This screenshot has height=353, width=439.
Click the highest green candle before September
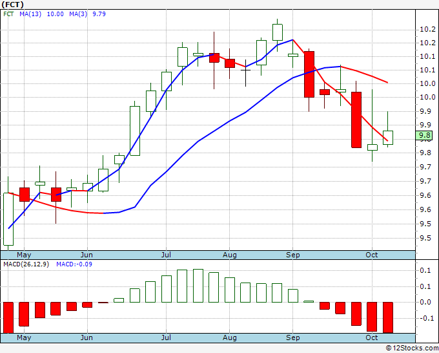278,32
